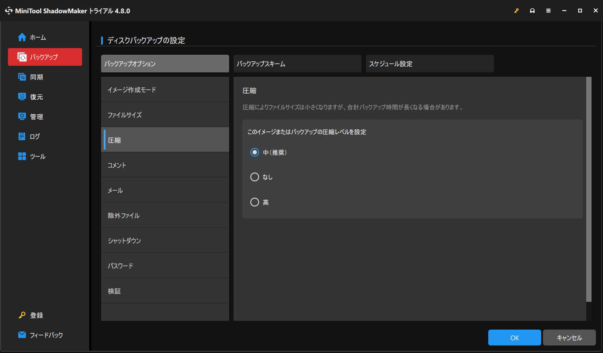
Task: Go to ホーム page label
Action: [38, 38]
